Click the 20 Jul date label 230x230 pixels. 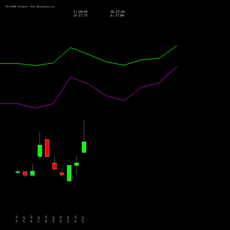46,219
